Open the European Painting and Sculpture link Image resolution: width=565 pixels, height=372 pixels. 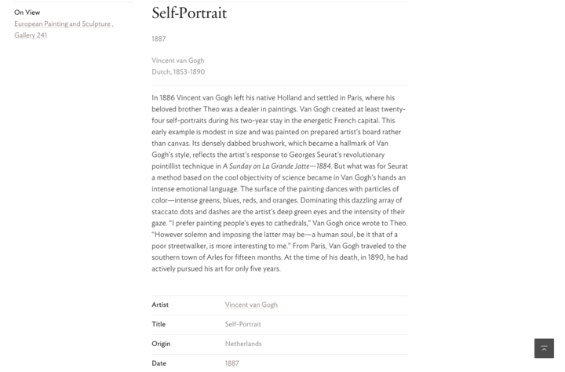click(62, 24)
